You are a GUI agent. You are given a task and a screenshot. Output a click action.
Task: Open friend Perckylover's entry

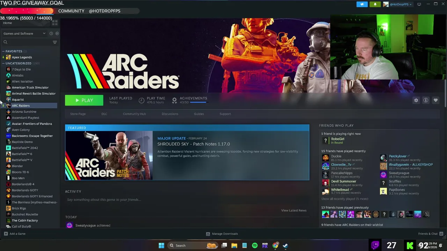(x=397, y=156)
